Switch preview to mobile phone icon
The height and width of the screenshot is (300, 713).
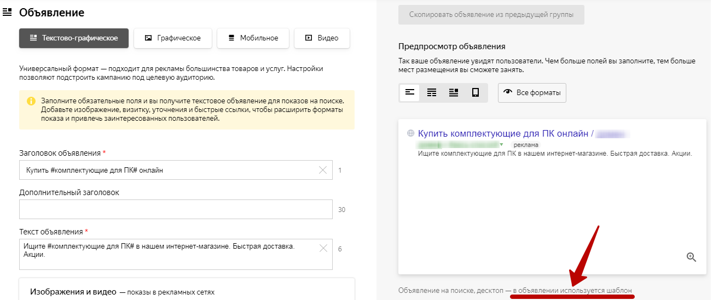(476, 92)
